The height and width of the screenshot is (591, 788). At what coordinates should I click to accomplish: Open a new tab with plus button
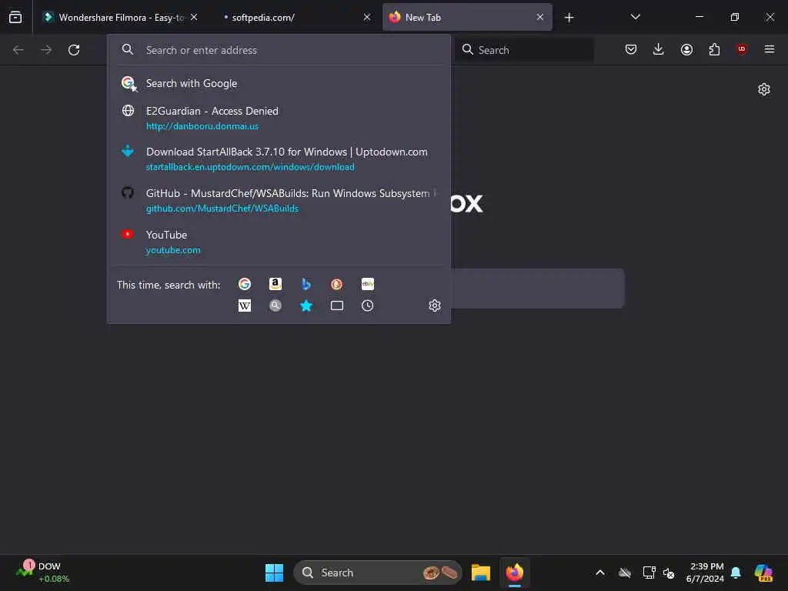coord(569,18)
